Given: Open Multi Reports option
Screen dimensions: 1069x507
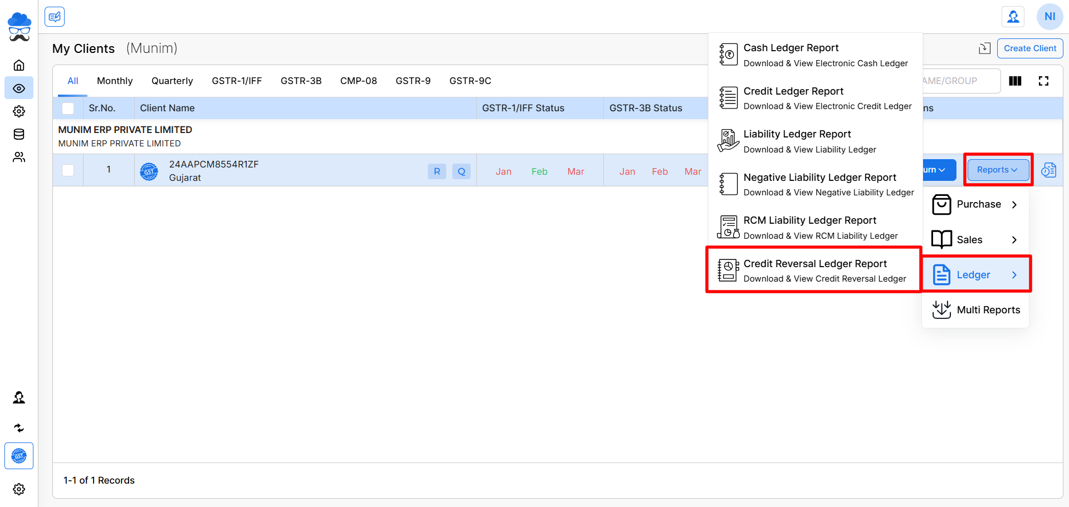Looking at the screenshot, I should tap(977, 310).
